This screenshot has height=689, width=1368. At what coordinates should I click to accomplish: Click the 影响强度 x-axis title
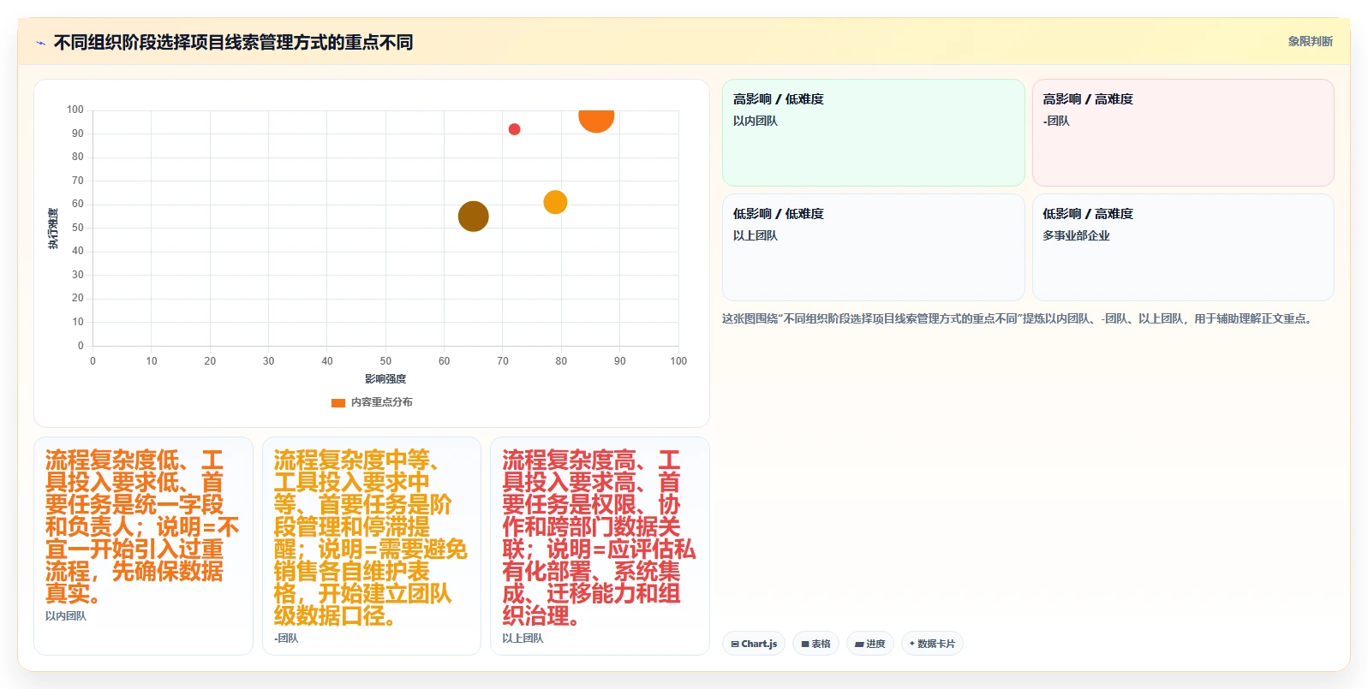tap(385, 379)
